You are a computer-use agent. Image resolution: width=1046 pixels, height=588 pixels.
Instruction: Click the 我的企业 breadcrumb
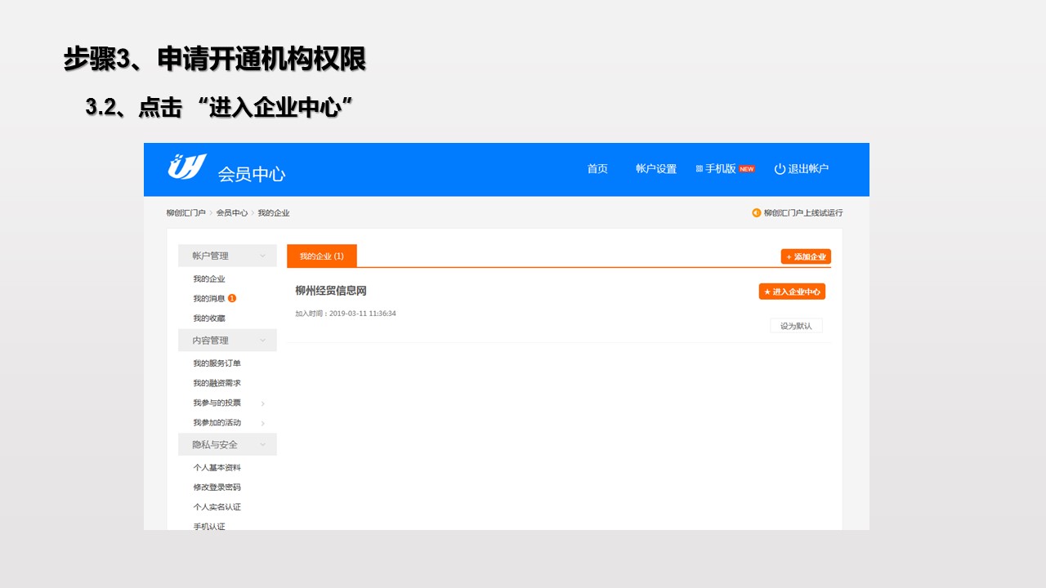click(274, 213)
